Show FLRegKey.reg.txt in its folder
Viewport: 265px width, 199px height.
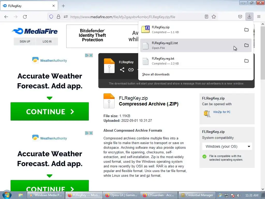pyautogui.click(x=246, y=61)
